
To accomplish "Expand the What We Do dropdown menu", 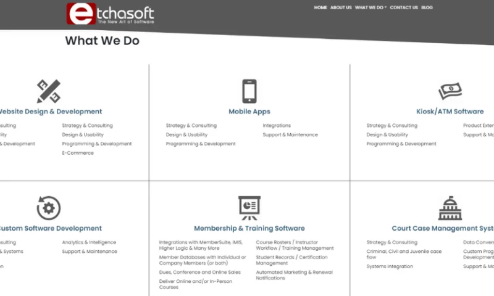I will [371, 7].
